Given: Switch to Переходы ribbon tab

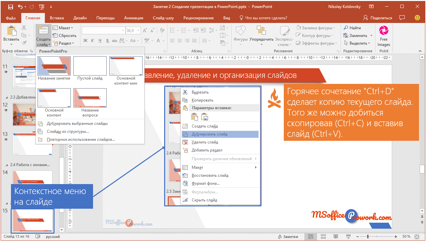Looking at the screenshot, I should coord(105,18).
